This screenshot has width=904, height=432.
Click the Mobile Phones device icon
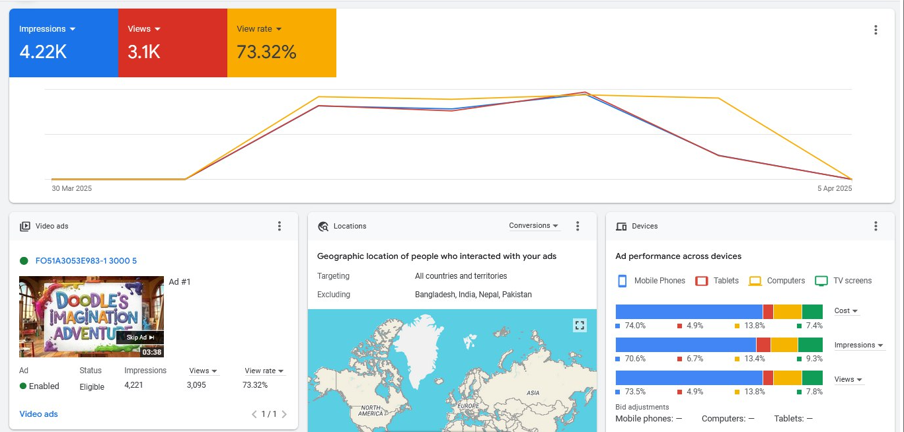(x=622, y=281)
